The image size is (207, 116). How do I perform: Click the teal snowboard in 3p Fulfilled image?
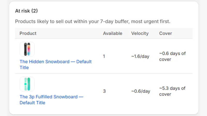29,84
